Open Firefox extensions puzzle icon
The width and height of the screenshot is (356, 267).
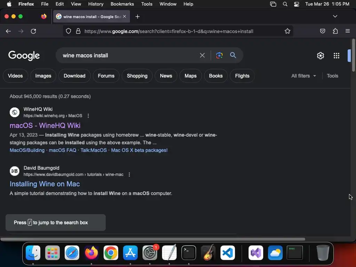point(335,31)
